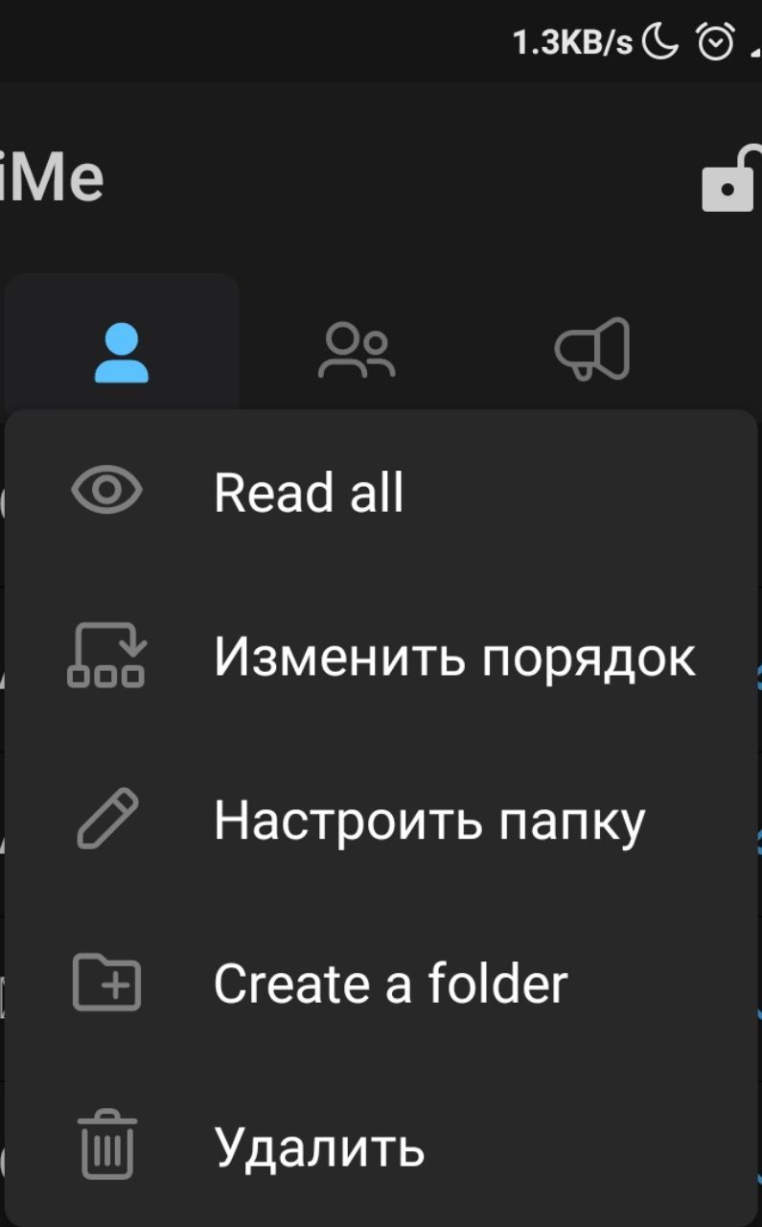The width and height of the screenshot is (762, 1227).
Task: Tap the moon do-not-disturb status icon
Action: click(660, 42)
